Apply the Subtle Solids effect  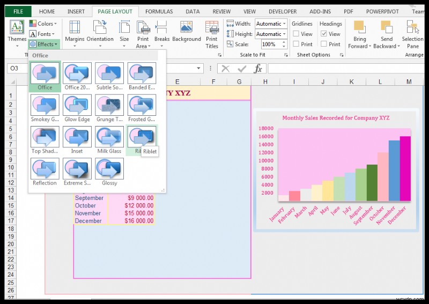(x=109, y=76)
